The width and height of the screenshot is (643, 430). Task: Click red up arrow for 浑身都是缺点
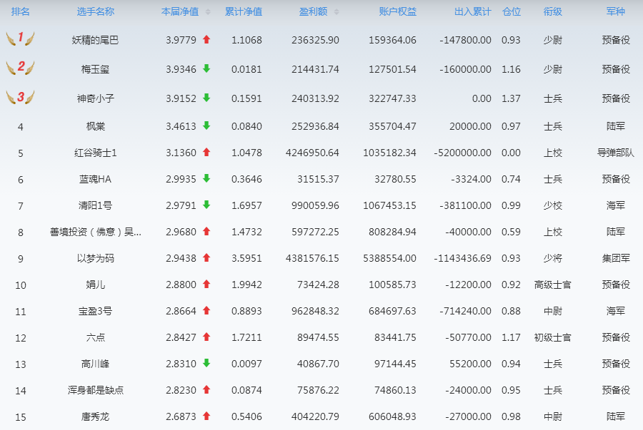coord(206,389)
